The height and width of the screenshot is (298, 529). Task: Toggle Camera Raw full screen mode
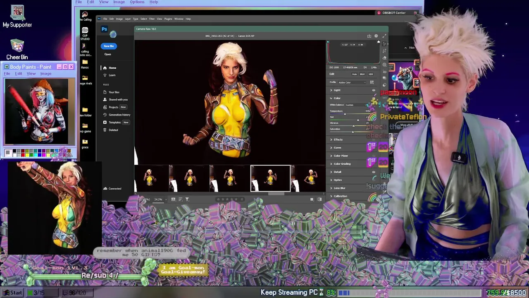pyautogui.click(x=384, y=36)
